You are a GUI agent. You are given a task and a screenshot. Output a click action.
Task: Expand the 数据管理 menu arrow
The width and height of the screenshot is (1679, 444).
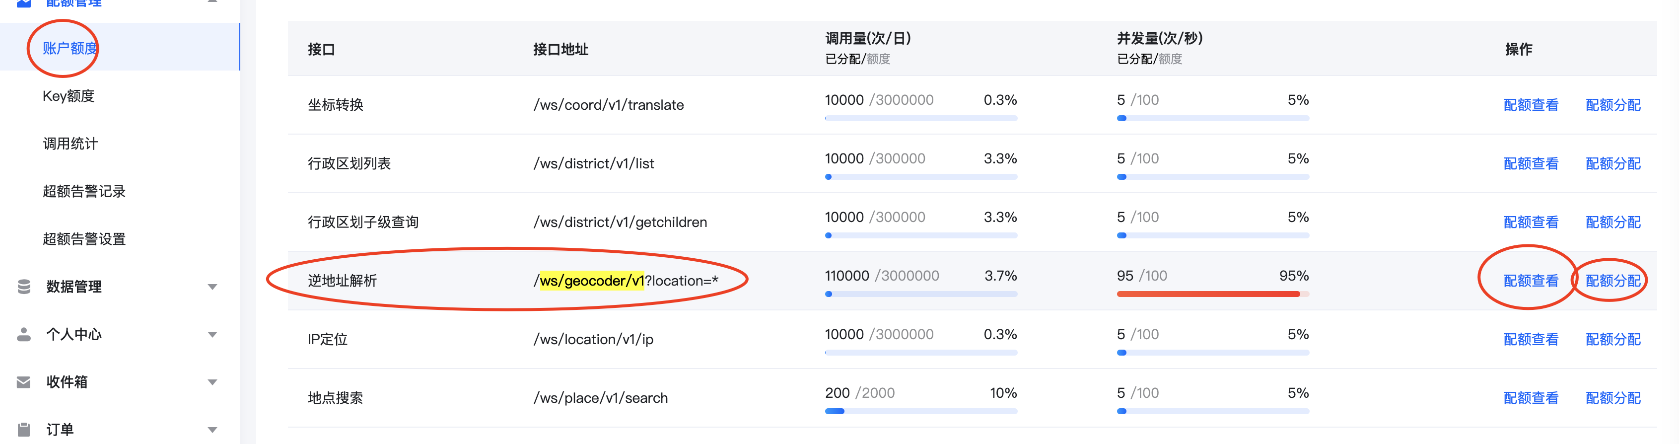coord(212,287)
